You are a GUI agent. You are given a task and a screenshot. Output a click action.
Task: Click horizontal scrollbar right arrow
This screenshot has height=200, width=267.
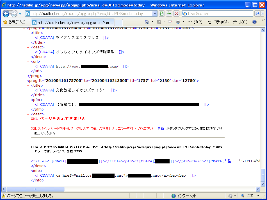[258, 189]
